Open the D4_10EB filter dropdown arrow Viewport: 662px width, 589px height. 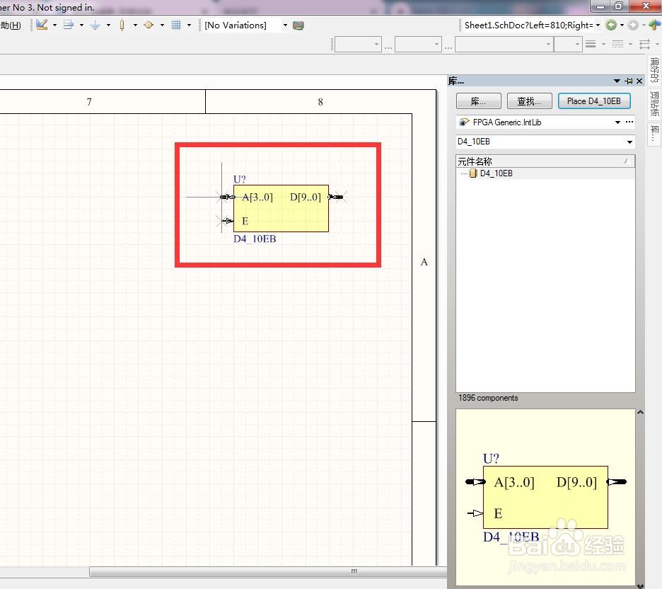[x=629, y=142]
